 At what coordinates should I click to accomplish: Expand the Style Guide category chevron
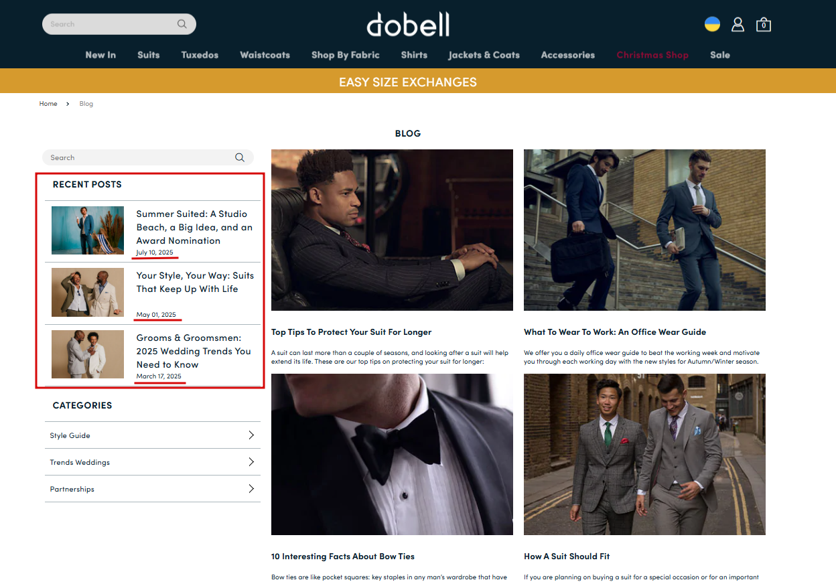click(251, 435)
